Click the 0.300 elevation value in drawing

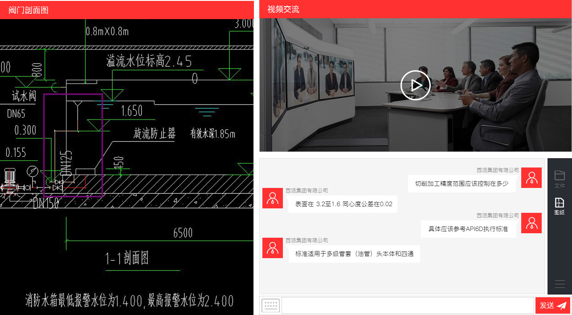tap(25, 130)
